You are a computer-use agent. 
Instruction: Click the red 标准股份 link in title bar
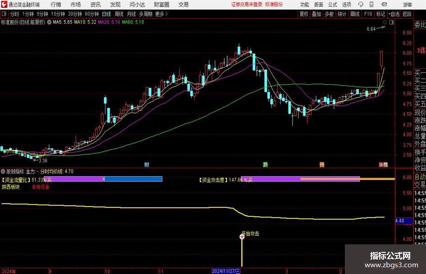[274, 4]
